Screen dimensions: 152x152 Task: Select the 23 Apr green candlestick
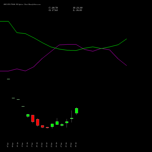(52, 125)
